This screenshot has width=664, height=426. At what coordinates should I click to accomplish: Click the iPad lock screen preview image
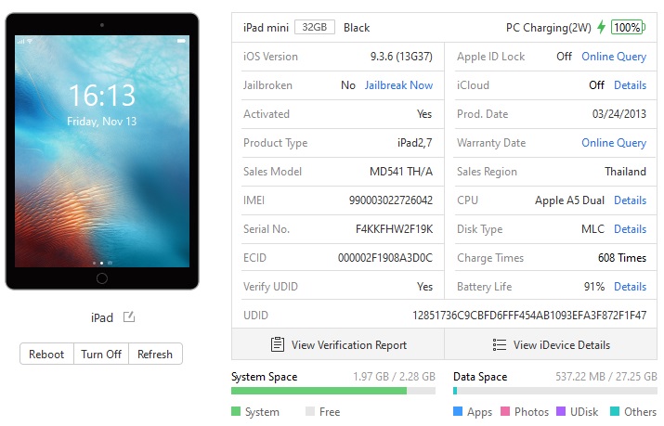pyautogui.click(x=102, y=151)
